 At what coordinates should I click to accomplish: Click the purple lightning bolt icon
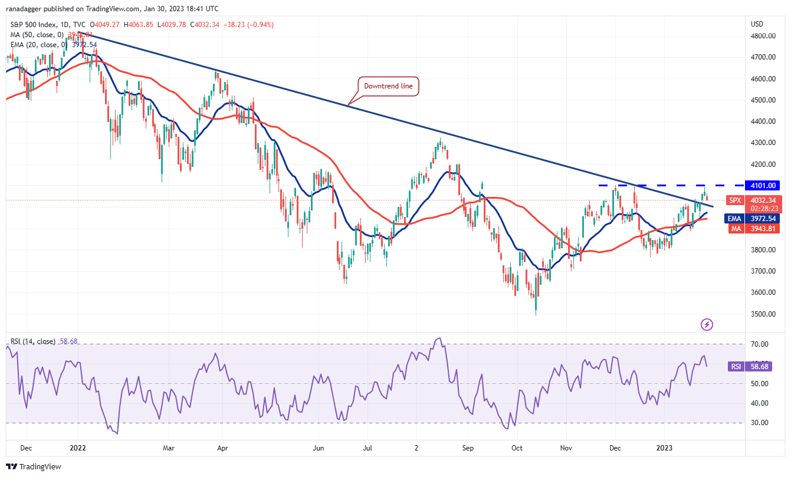coord(707,324)
